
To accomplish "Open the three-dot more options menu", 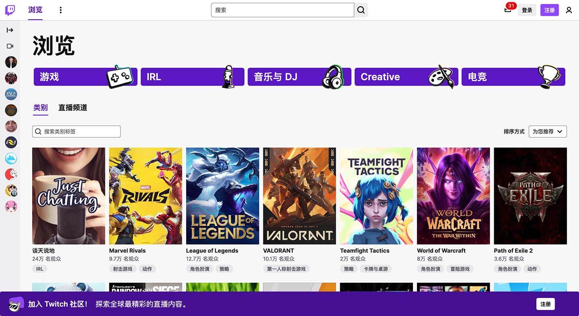I will click(x=61, y=10).
